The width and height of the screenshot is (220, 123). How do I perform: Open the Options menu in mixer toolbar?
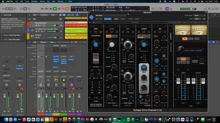pyautogui.click(x=44, y=42)
